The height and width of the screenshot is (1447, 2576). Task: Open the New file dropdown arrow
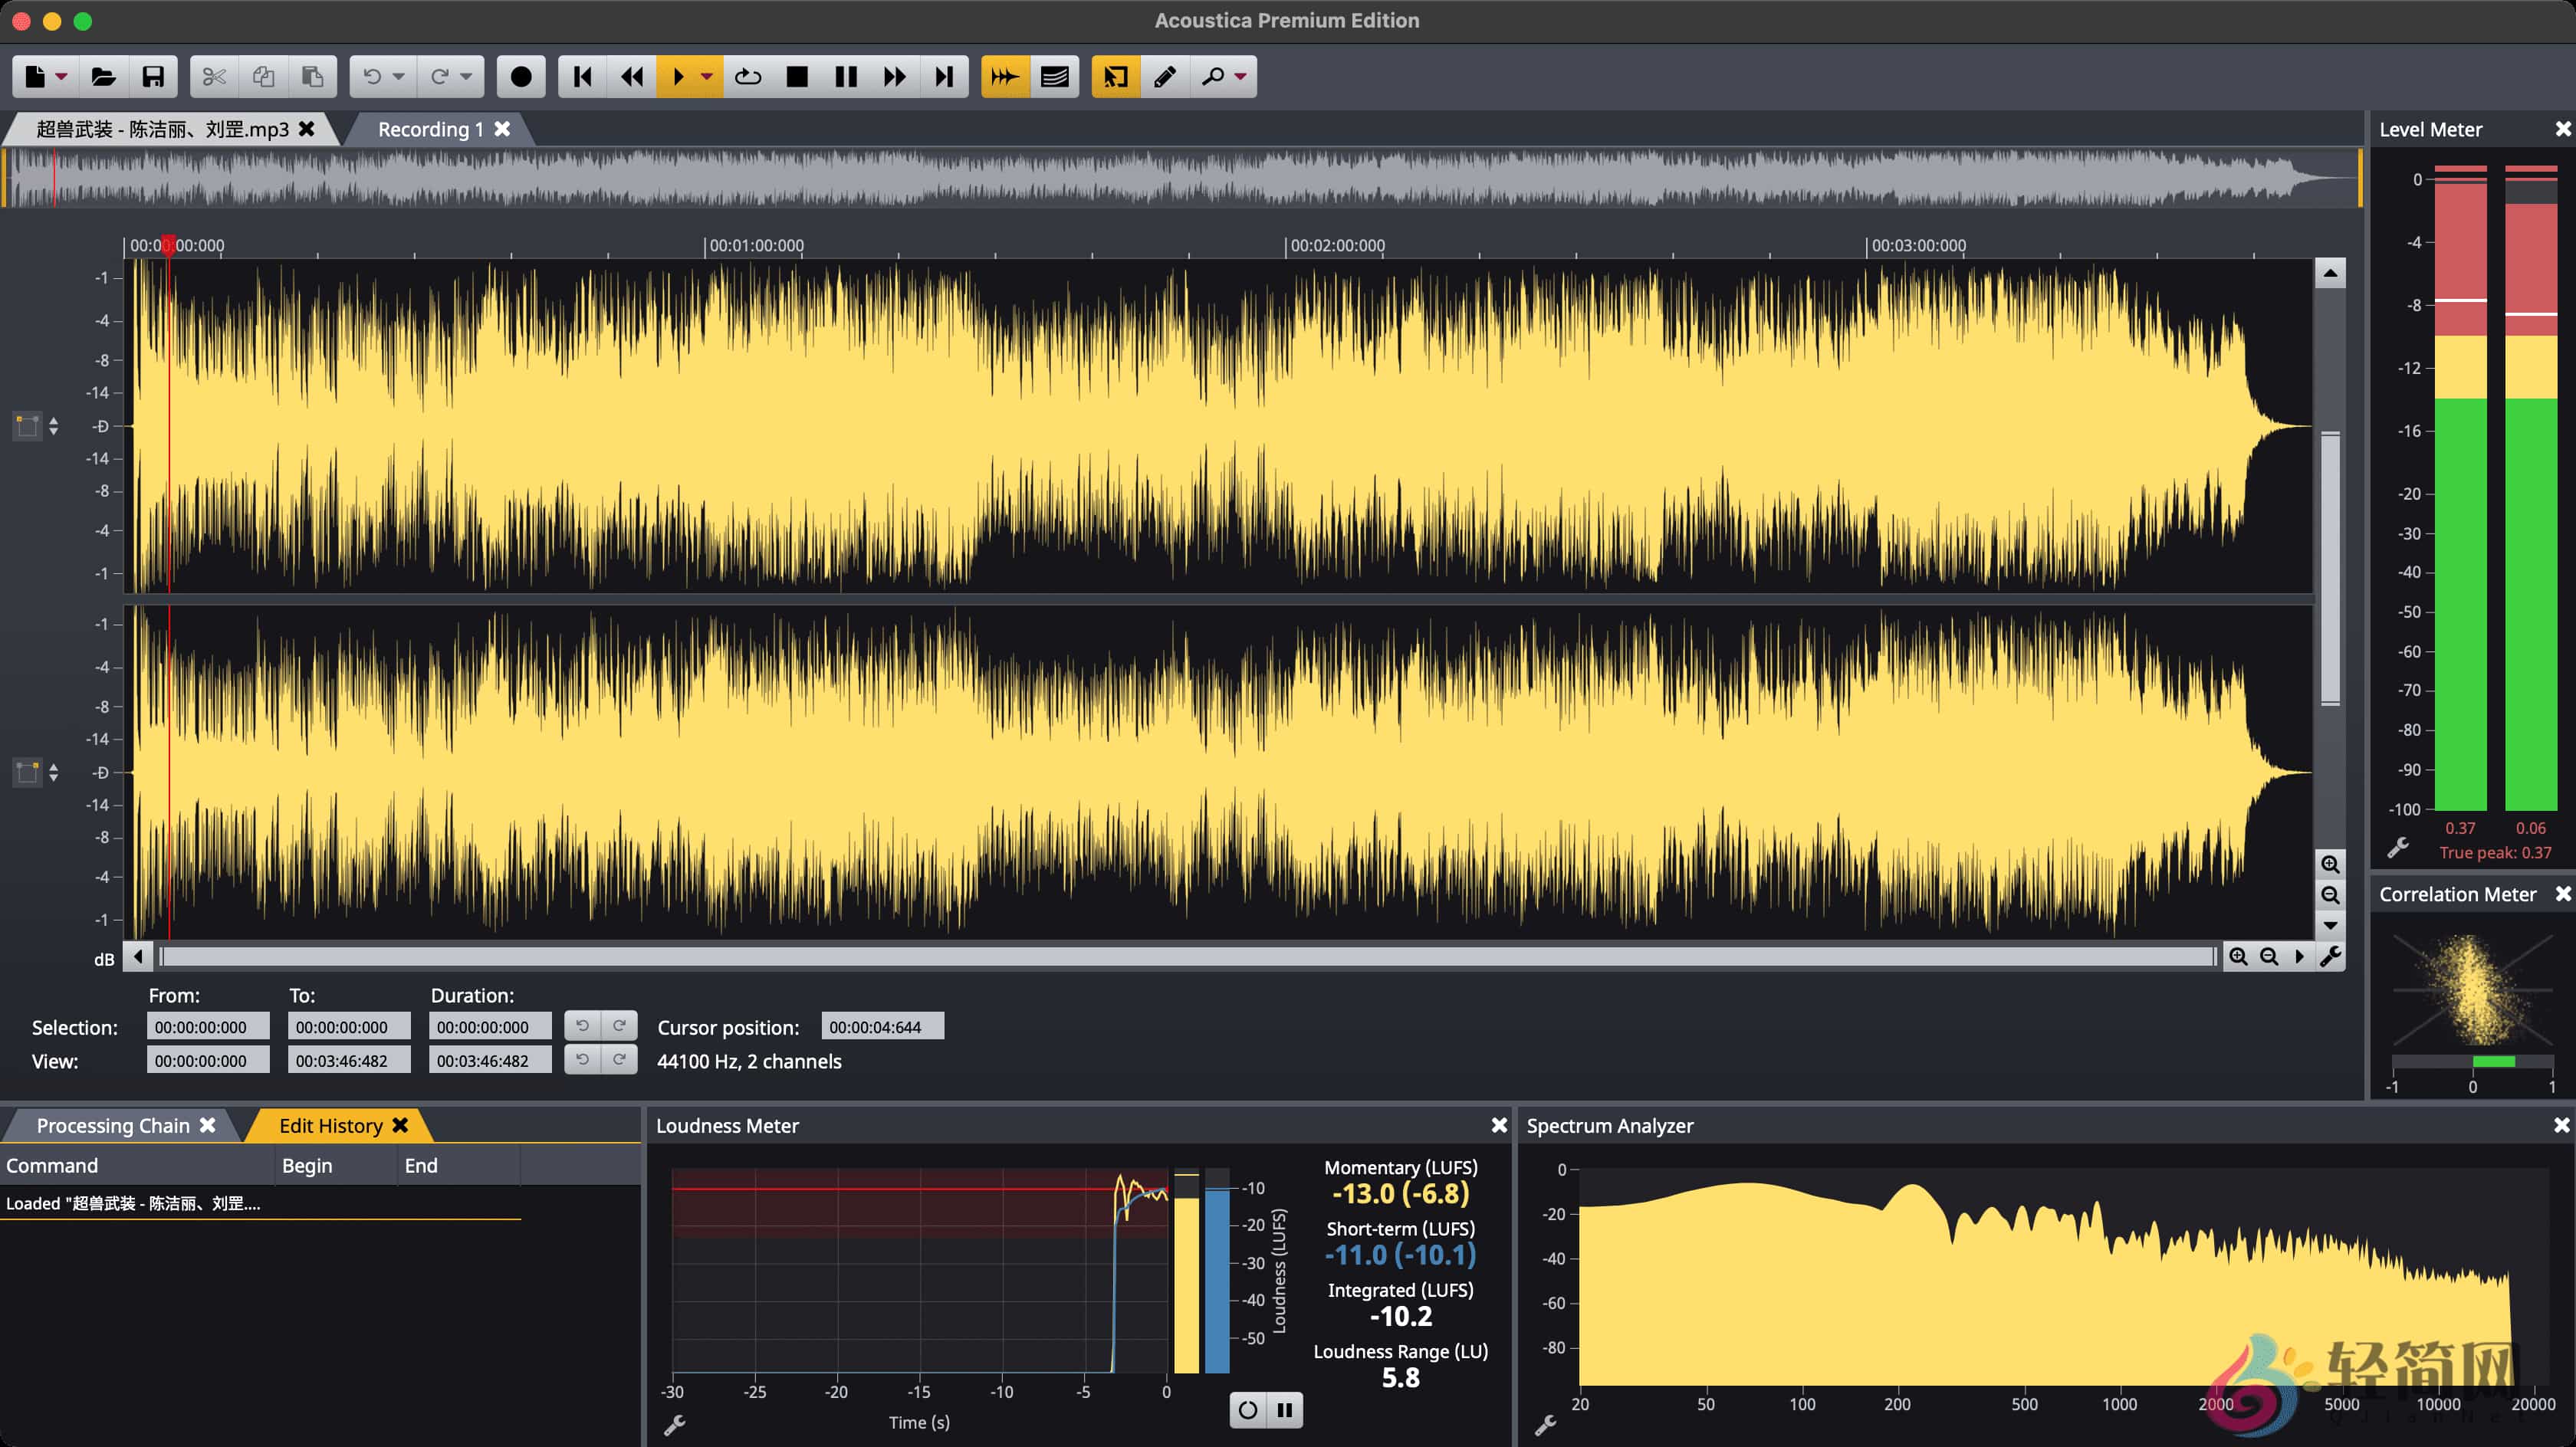[x=62, y=76]
